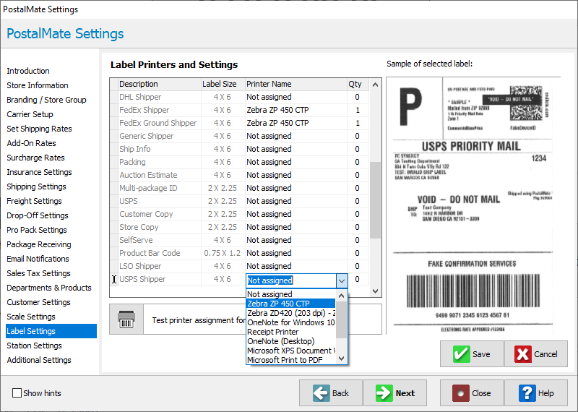Choose Zebra ZD420 (203 dpi) printer option
The height and width of the screenshot is (412, 578).
click(x=290, y=313)
